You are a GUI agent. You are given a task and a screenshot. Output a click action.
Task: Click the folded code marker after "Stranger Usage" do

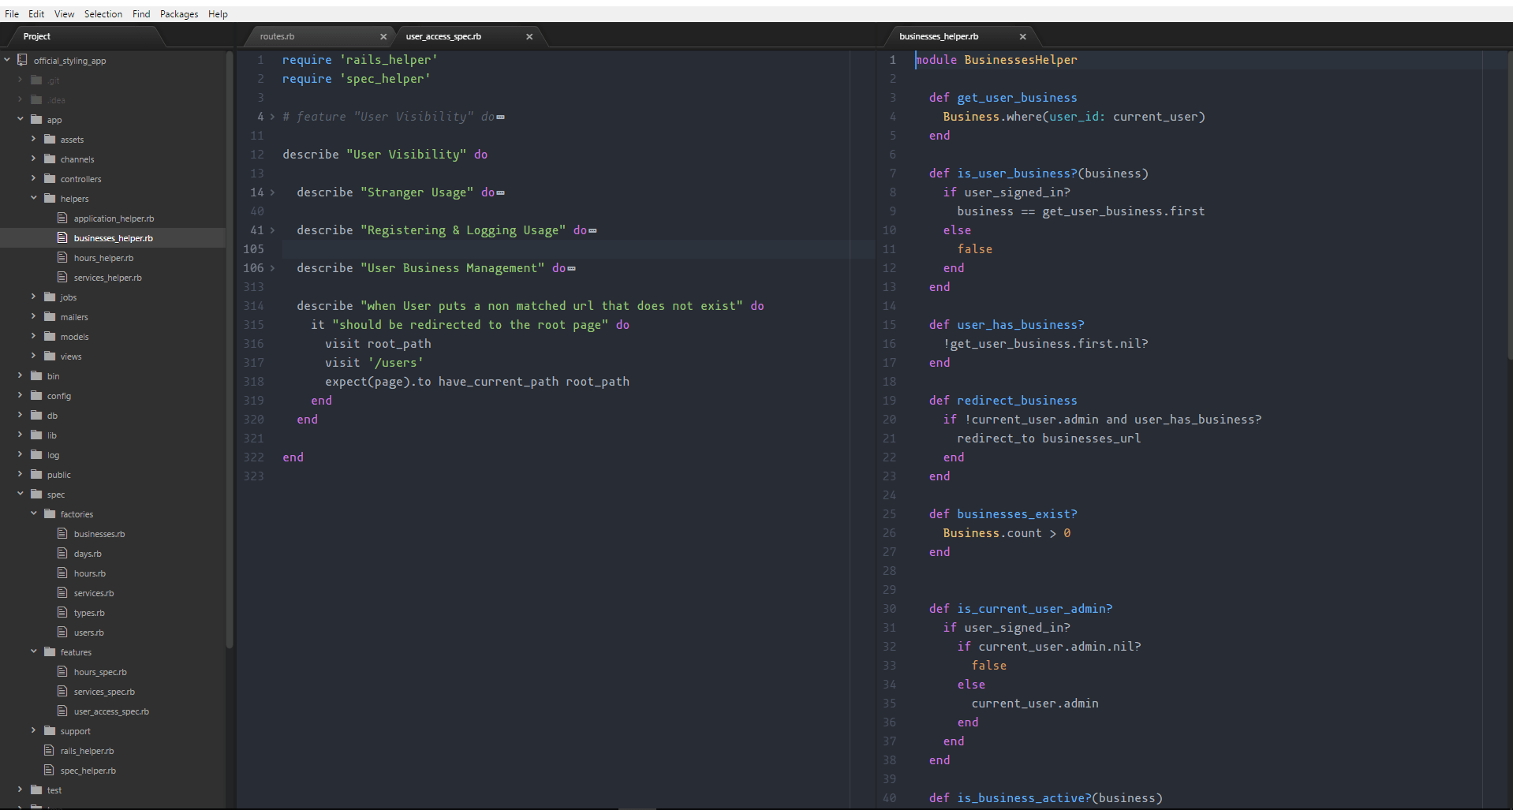(x=501, y=193)
